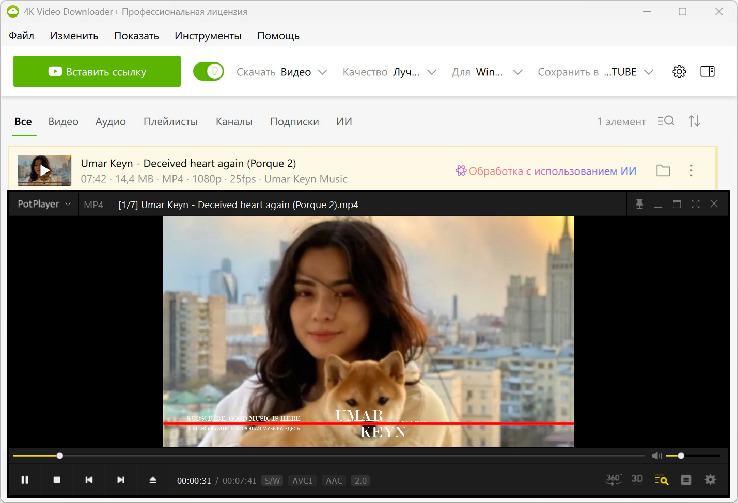Open the Помощь menu

[x=278, y=36]
